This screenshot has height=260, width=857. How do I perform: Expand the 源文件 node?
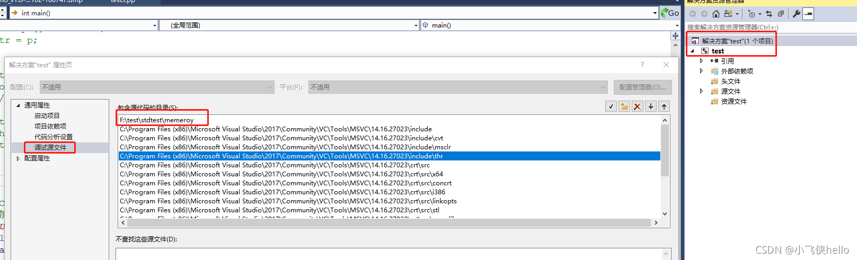(701, 91)
